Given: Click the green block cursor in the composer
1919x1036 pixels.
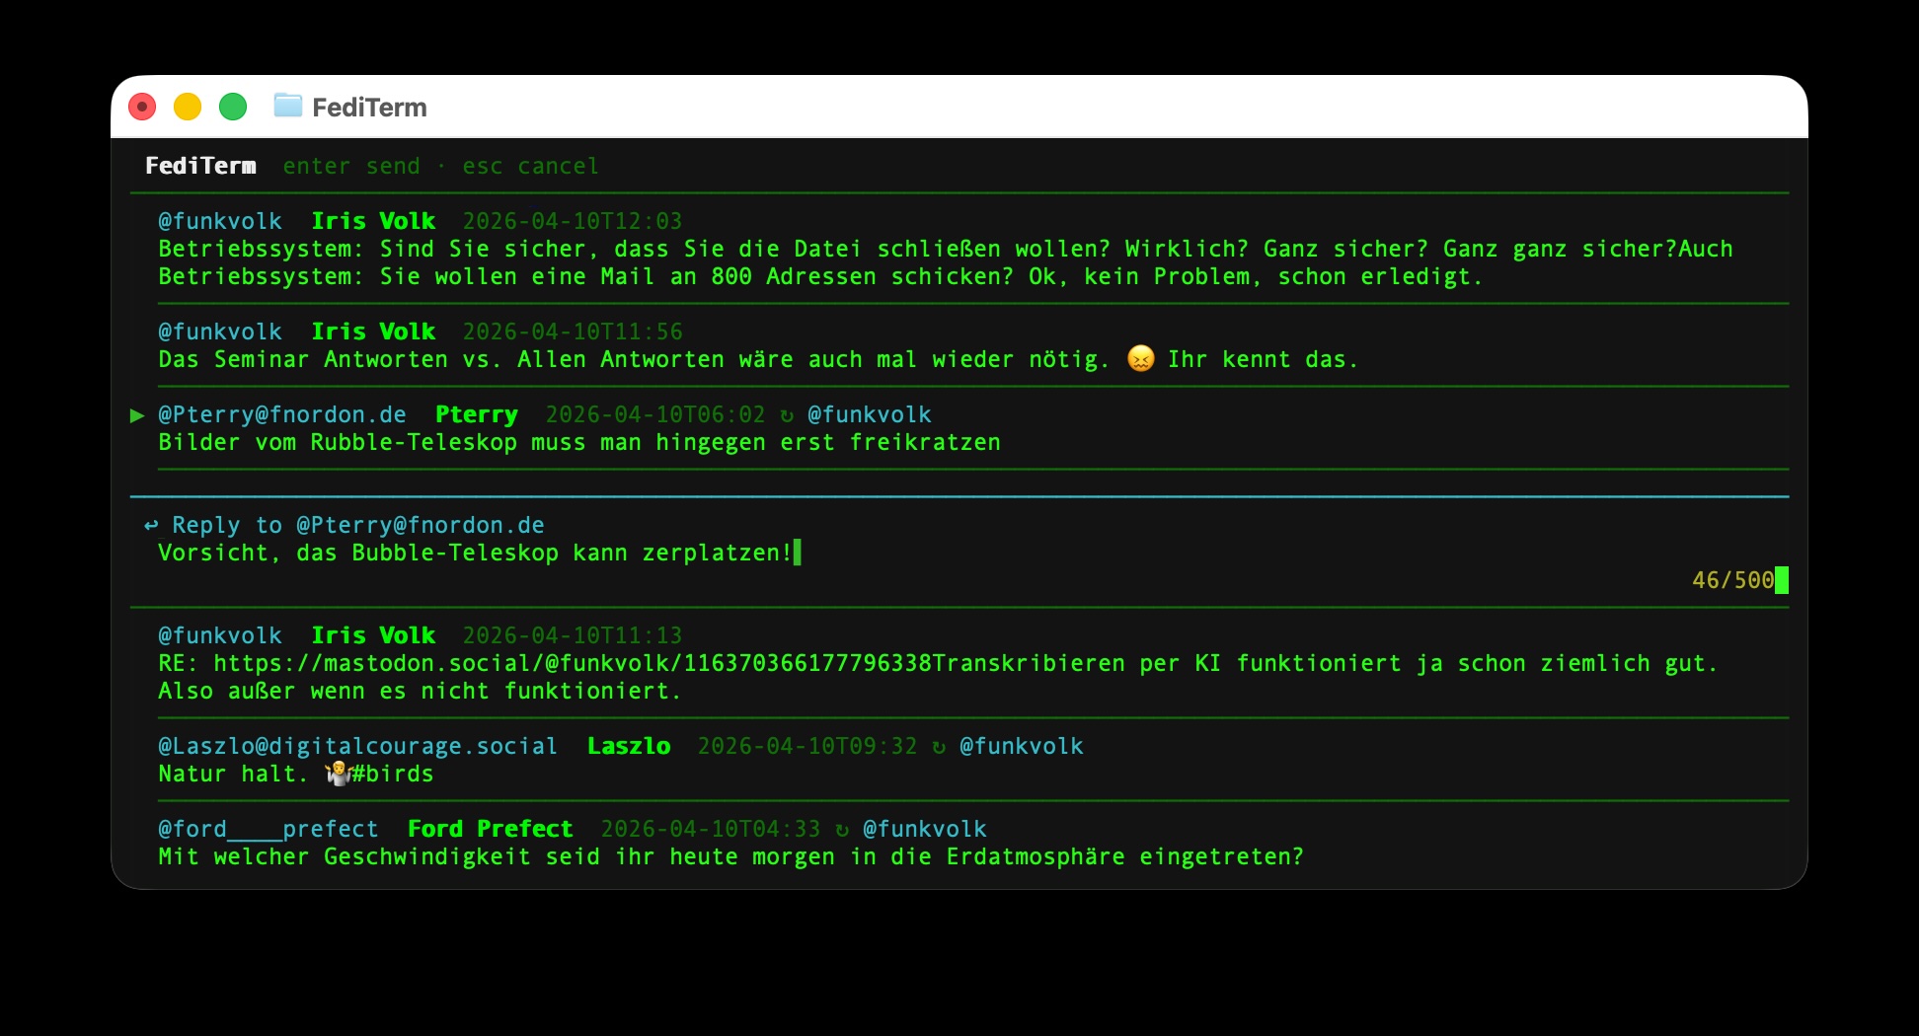Looking at the screenshot, I should click(797, 553).
